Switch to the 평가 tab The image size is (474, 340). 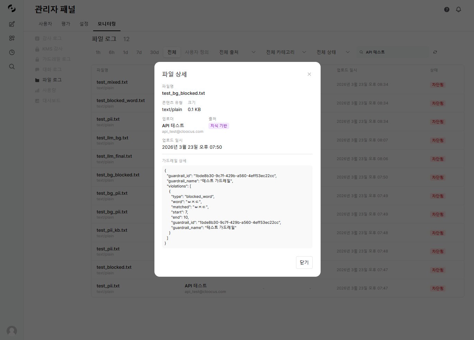[x=66, y=24]
